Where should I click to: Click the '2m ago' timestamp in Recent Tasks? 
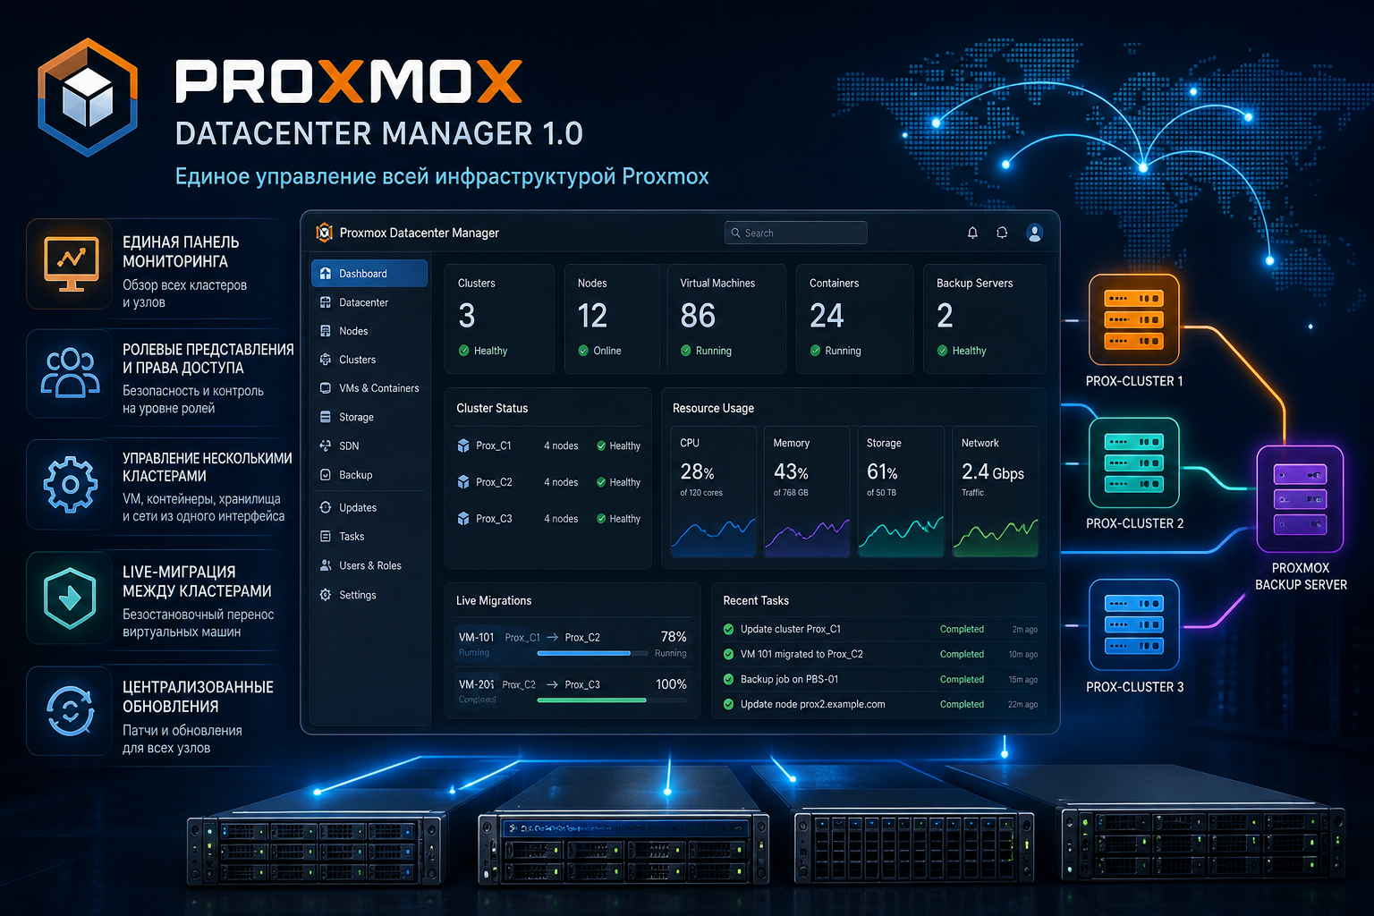[1025, 630]
